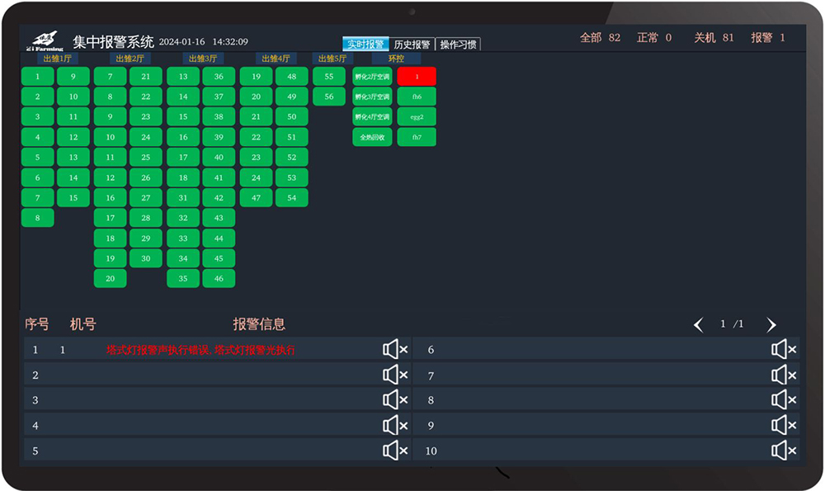Screen dimensions: 825x491
Task: Go to the next alarm page arrow
Action: 771,325
